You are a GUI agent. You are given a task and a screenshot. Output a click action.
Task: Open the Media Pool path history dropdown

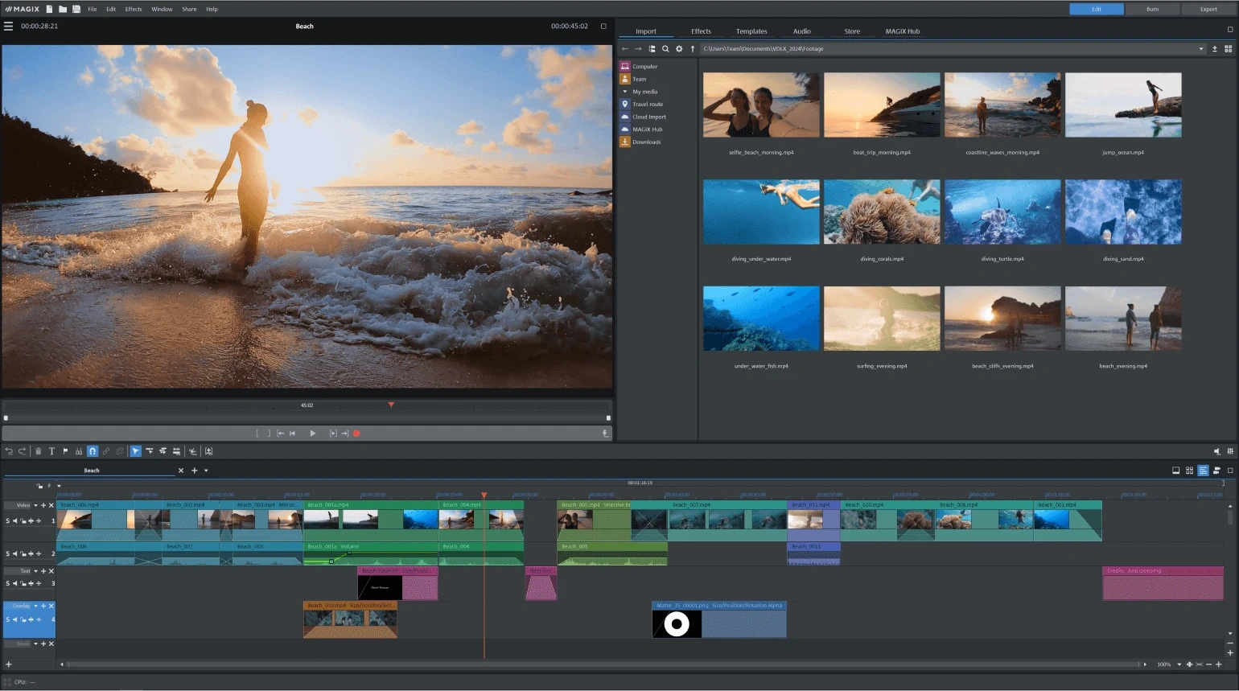coord(1201,49)
